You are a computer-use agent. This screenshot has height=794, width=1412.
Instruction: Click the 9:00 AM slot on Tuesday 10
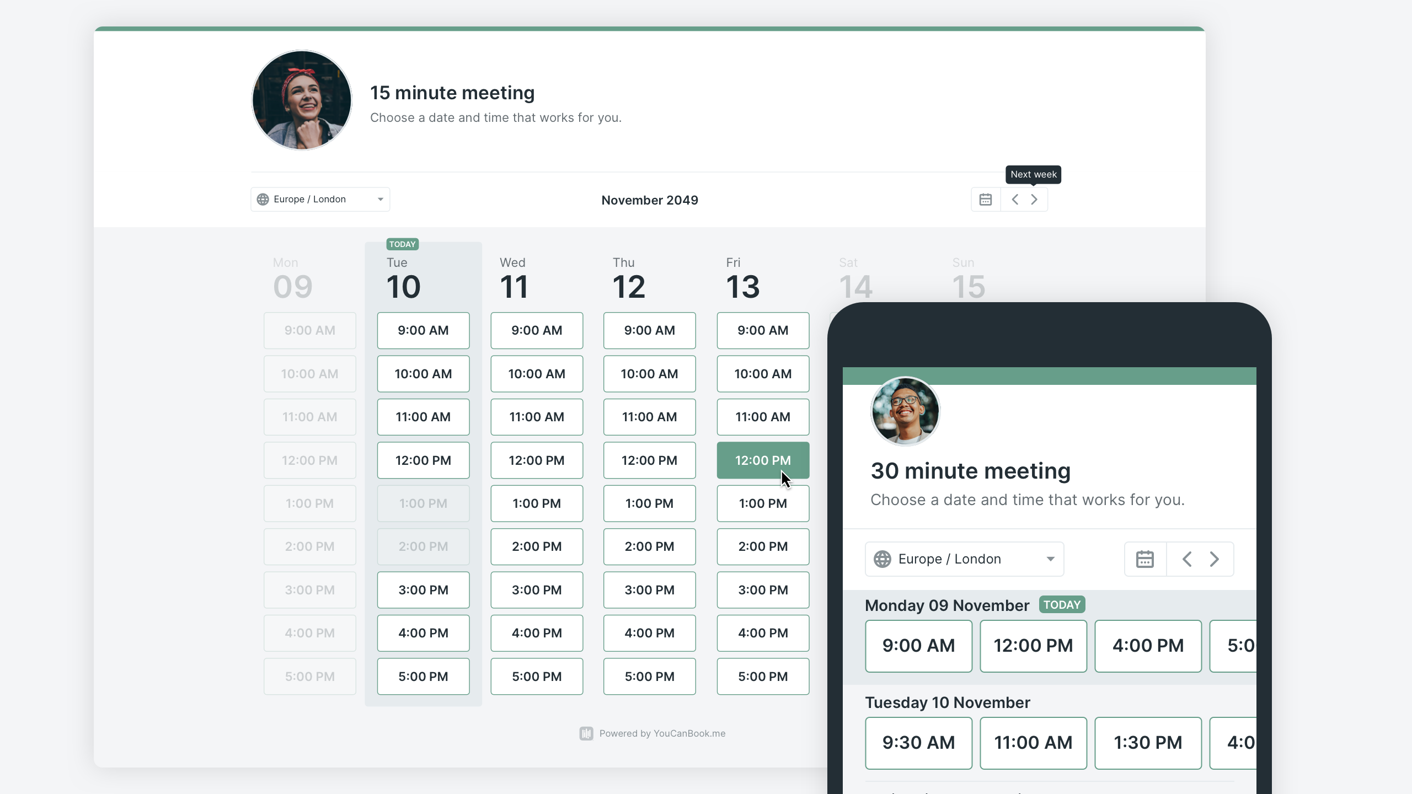pyautogui.click(x=423, y=330)
